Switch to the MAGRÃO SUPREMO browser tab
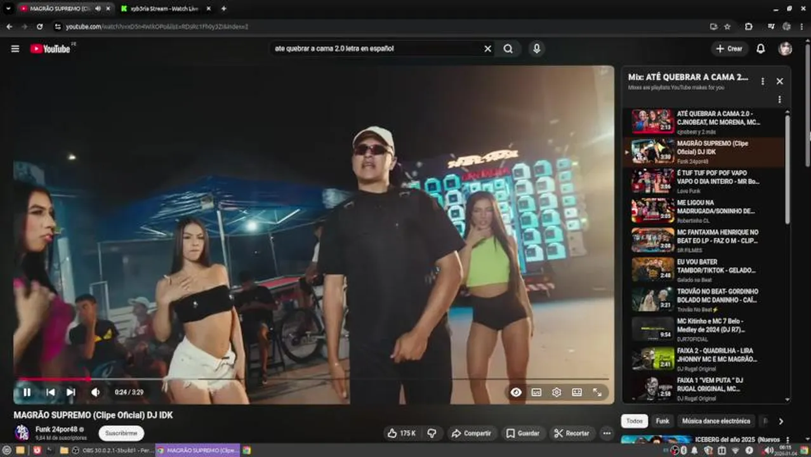 point(60,9)
